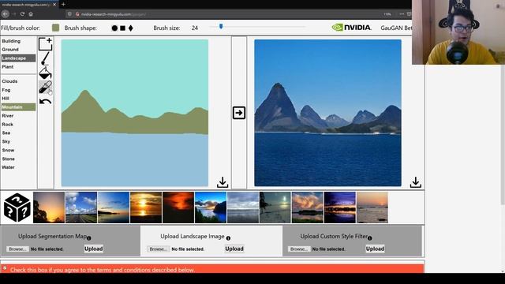The width and height of the screenshot is (505, 284).
Task: Choose the circle brush shape
Action: 114,28
